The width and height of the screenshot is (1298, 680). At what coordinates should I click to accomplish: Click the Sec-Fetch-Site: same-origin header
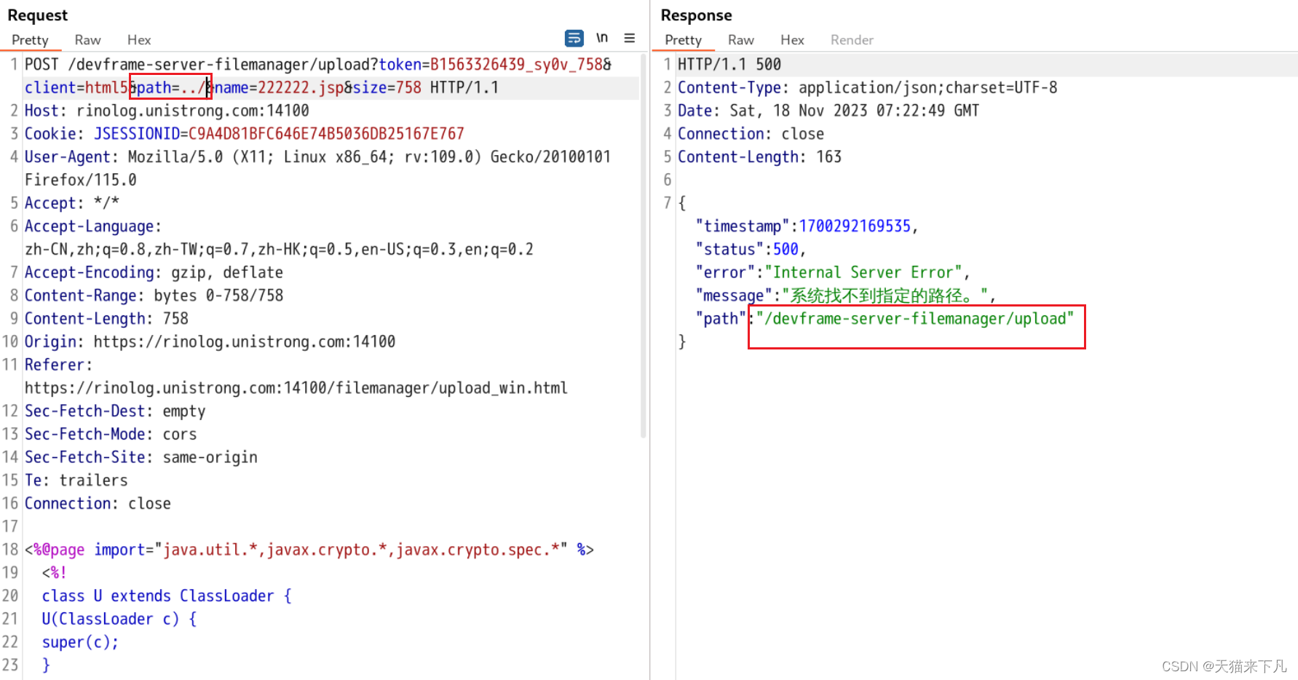pos(141,457)
